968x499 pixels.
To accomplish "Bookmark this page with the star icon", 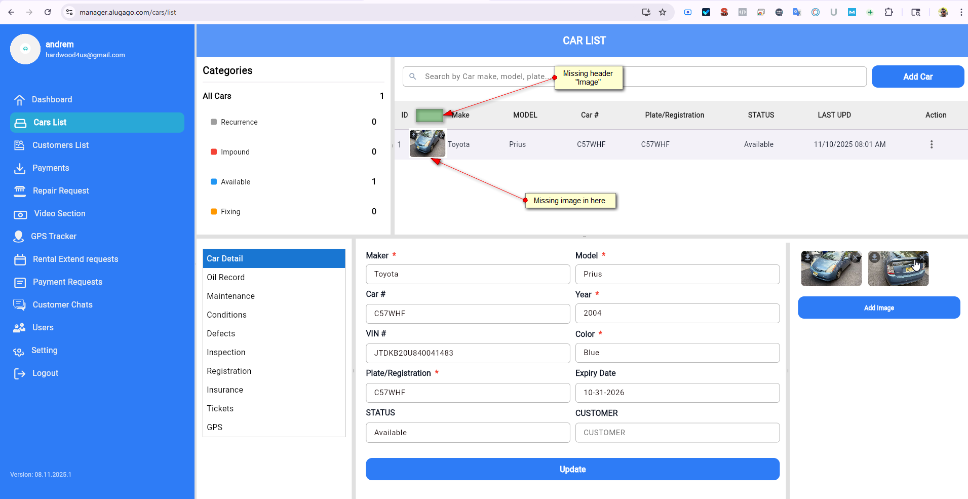I will 663,12.
